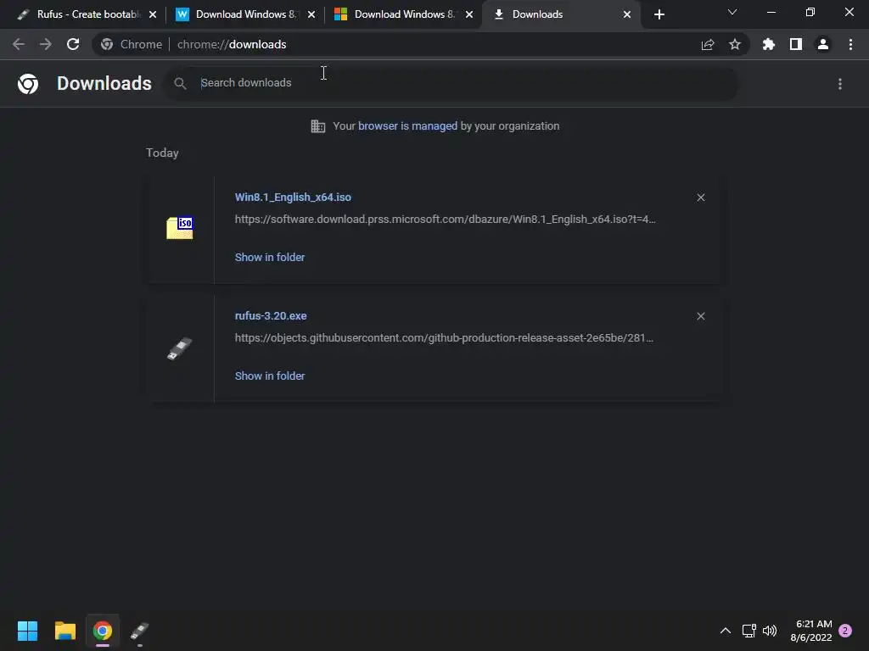The width and height of the screenshot is (869, 651).
Task: Click the forward navigation arrow
Action: (x=46, y=44)
